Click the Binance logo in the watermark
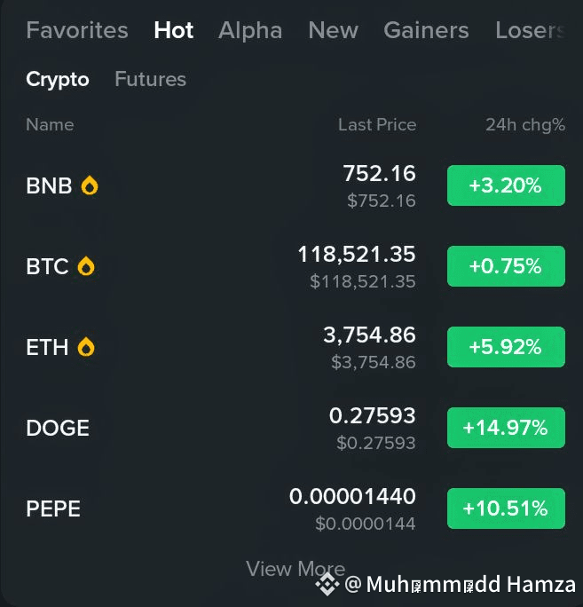The image size is (583, 607). tap(327, 584)
